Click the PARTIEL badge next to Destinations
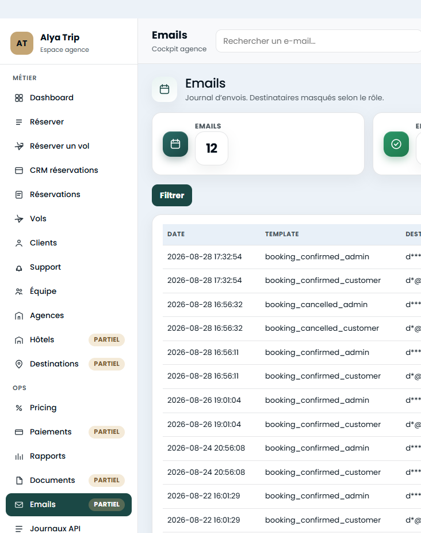The image size is (421, 533). 106,364
